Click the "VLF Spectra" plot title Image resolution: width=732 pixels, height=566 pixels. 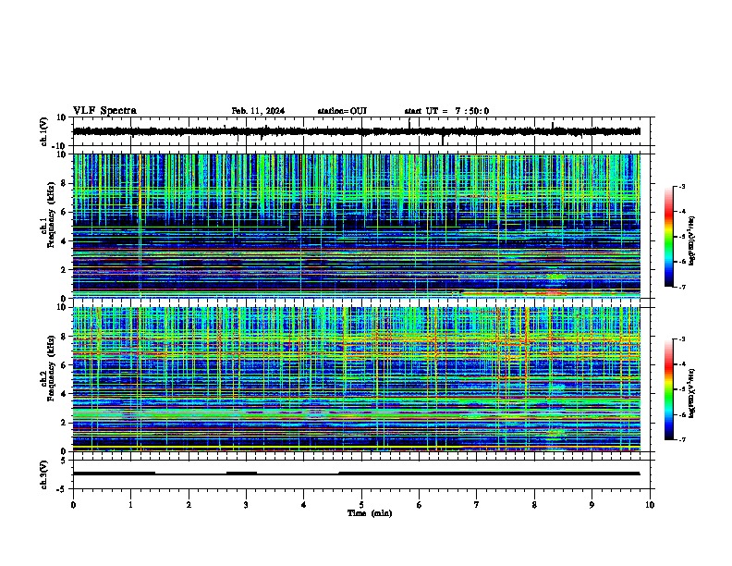(x=104, y=111)
